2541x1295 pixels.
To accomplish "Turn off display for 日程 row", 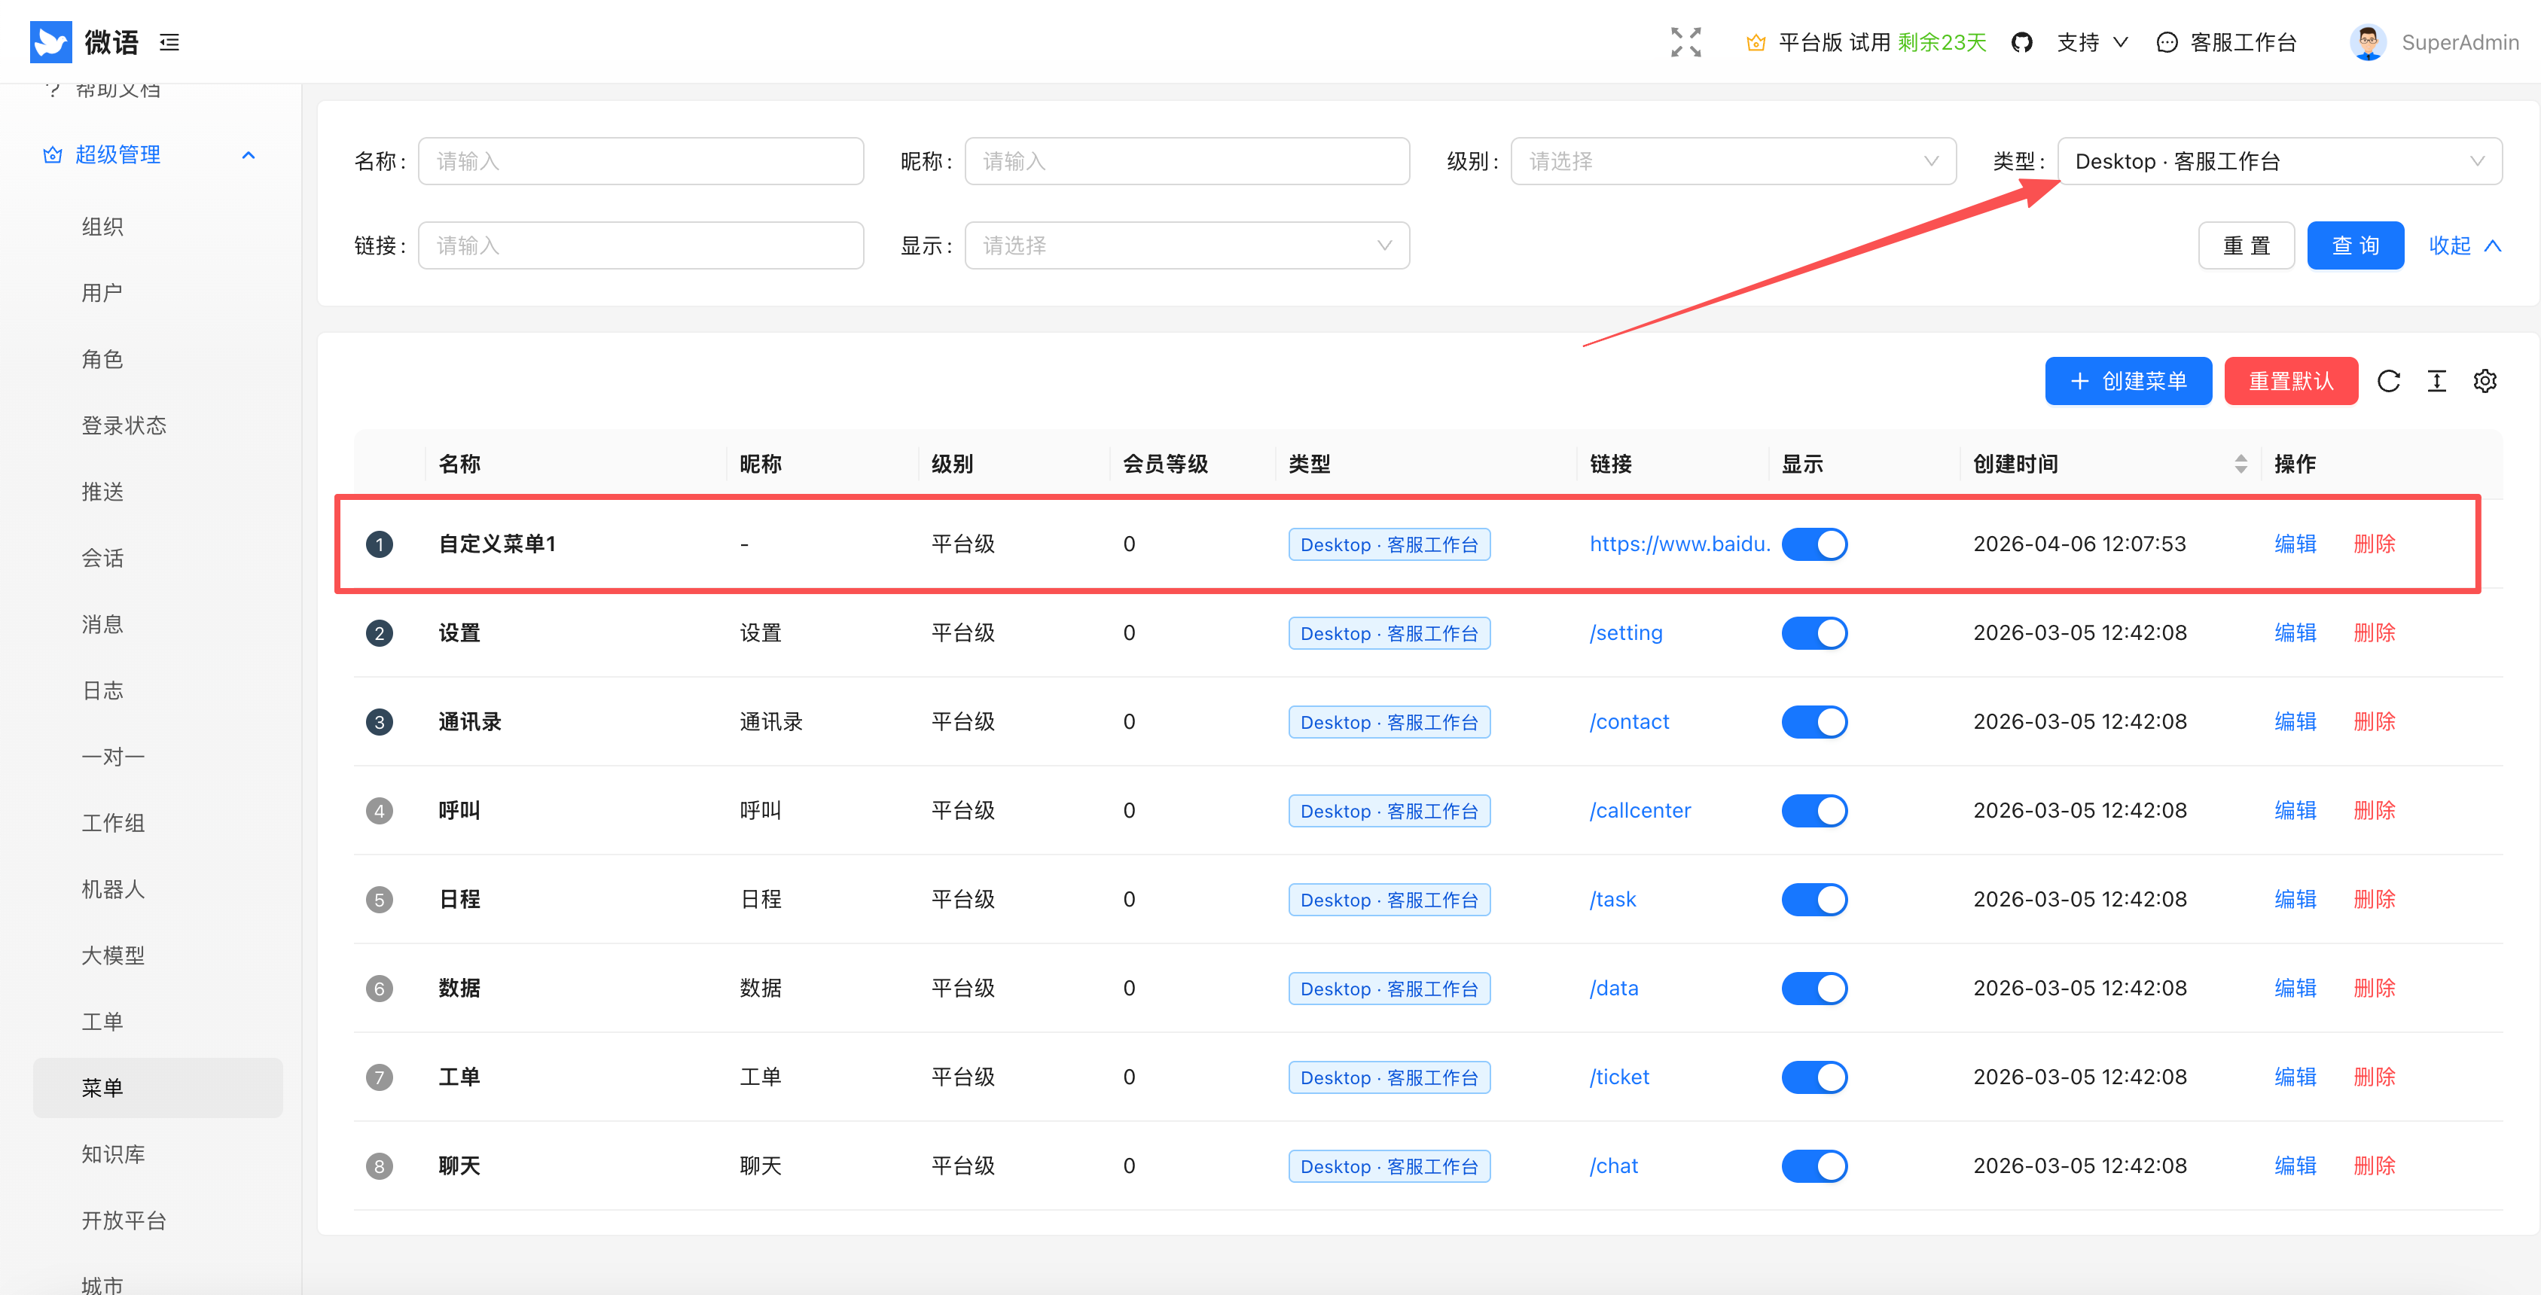I will tap(1814, 900).
